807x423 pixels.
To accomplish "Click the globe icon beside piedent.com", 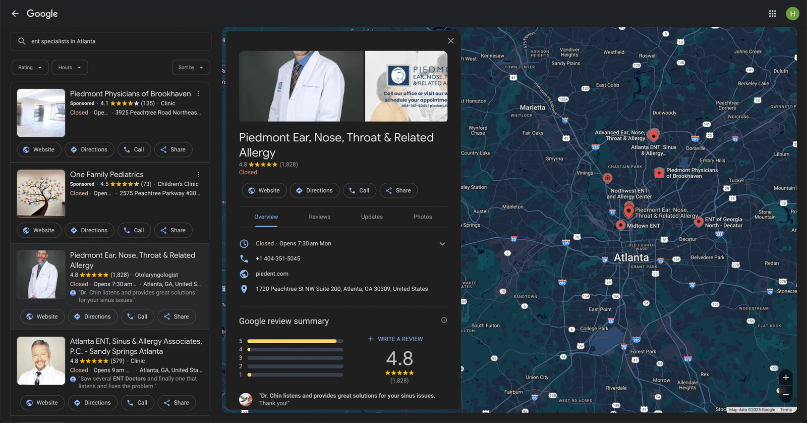I will coord(244,274).
